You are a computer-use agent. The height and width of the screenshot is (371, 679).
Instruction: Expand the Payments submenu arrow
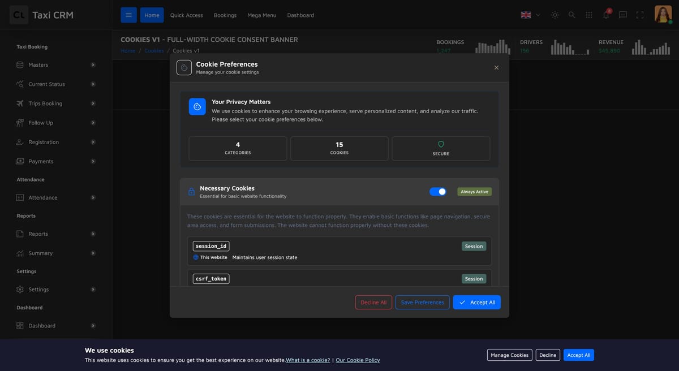pyautogui.click(x=93, y=161)
